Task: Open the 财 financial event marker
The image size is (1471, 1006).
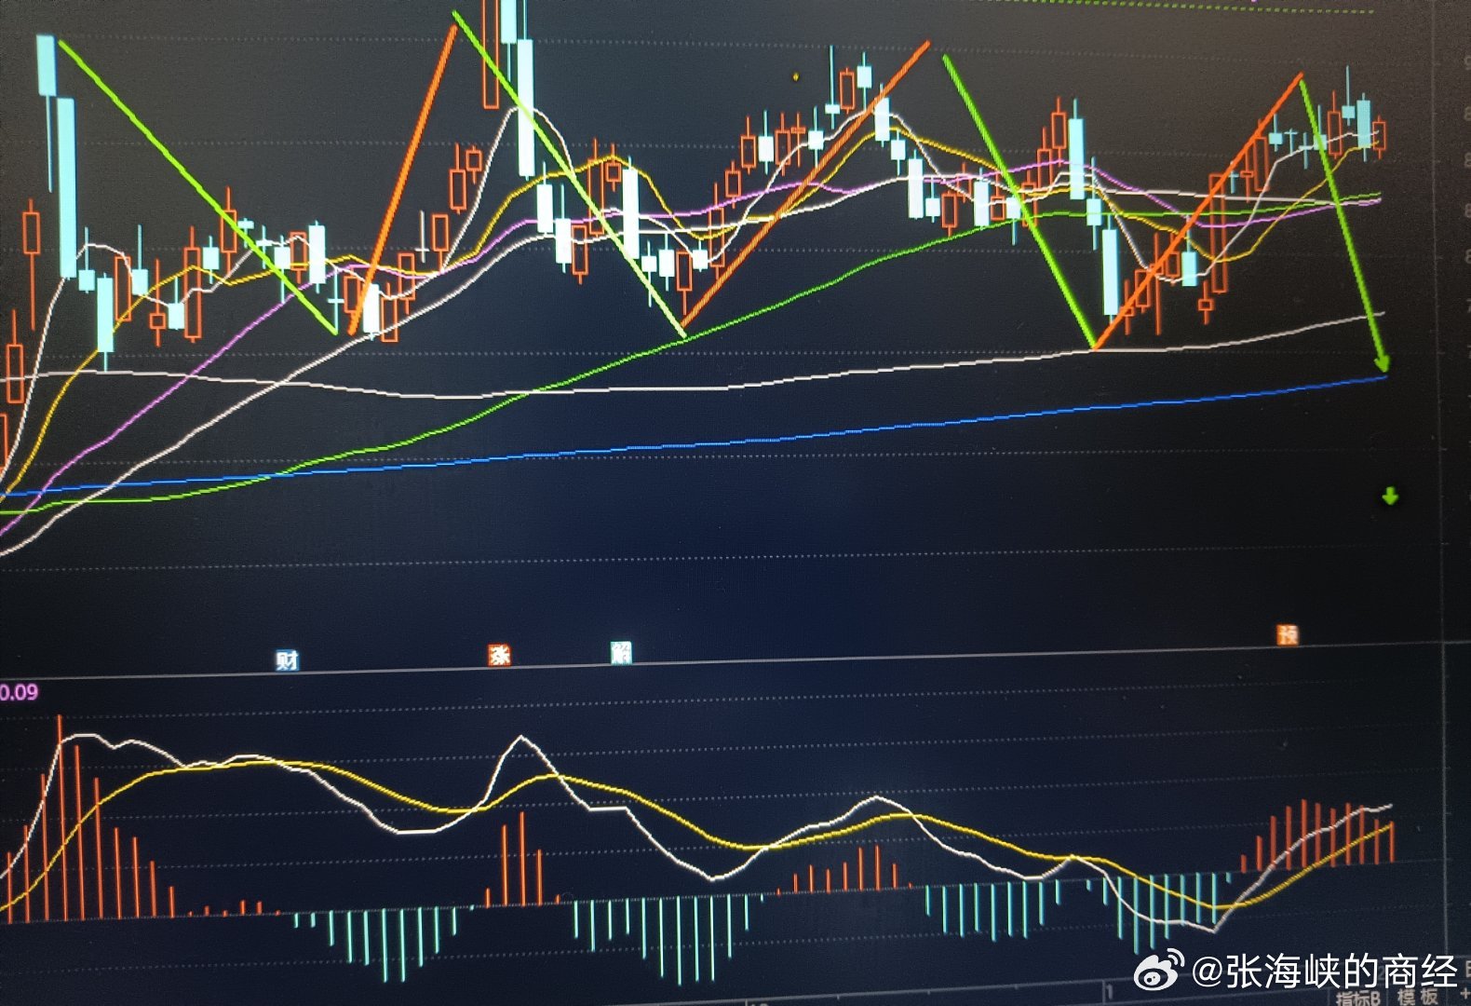Action: (287, 660)
